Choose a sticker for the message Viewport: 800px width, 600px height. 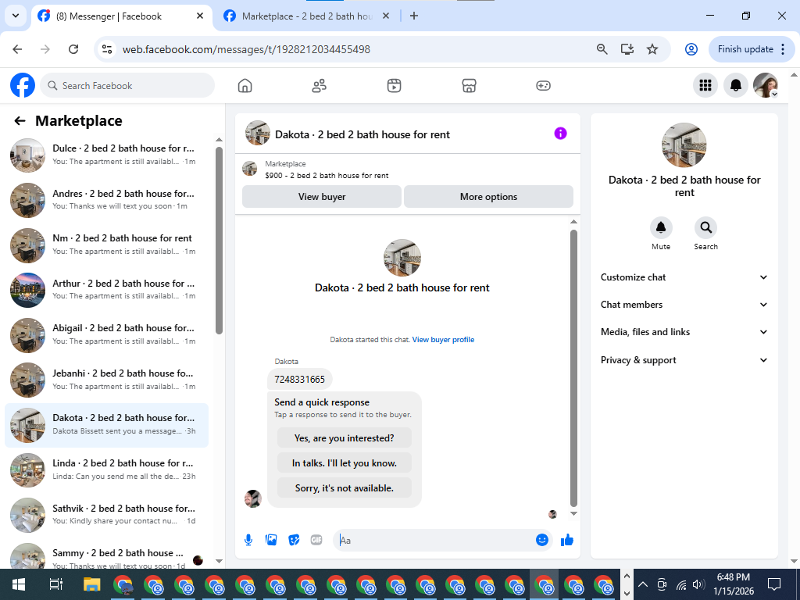[x=294, y=540]
